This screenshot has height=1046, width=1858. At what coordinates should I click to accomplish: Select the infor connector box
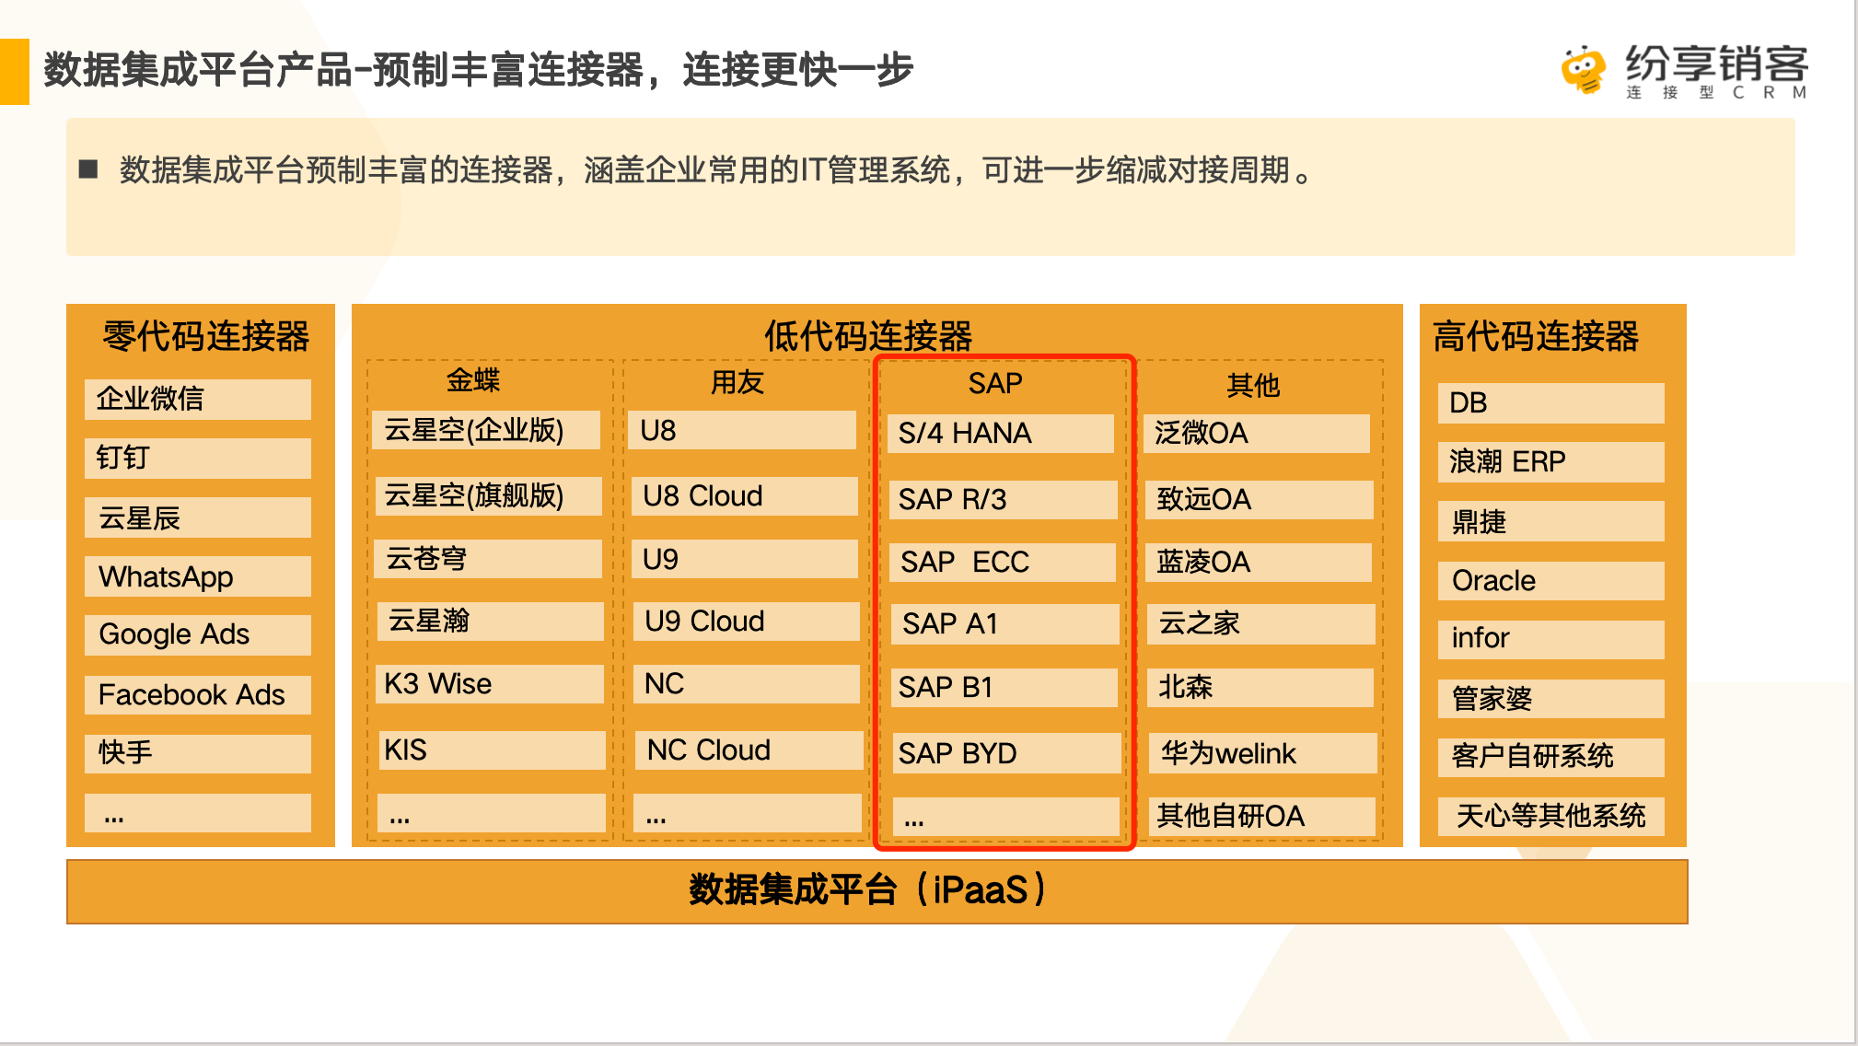click(1551, 639)
